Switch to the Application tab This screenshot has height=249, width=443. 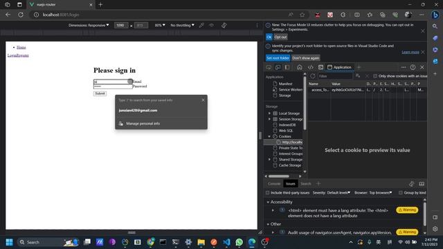click(x=339, y=67)
